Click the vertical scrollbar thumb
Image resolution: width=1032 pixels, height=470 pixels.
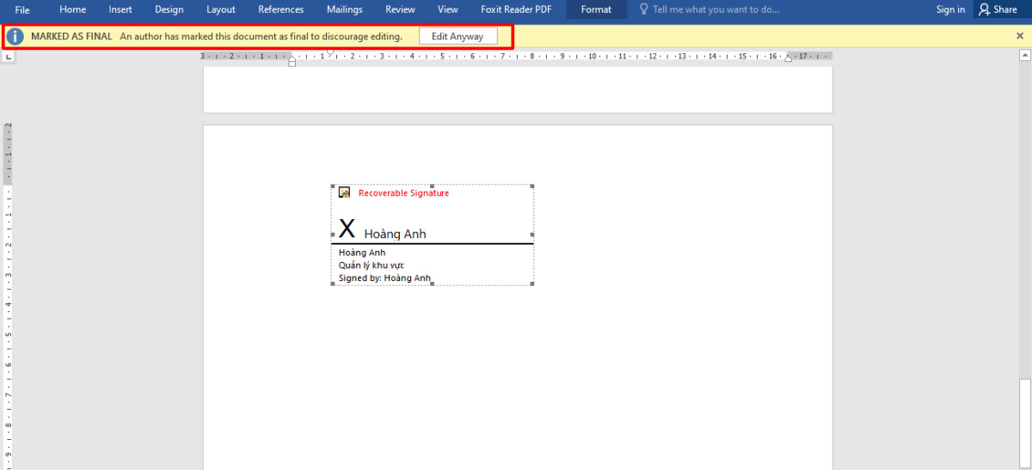[x=1025, y=423]
